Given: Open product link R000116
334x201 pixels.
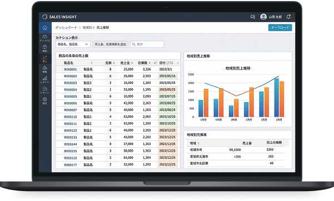Looking at the screenshot, I should pos(70,158).
